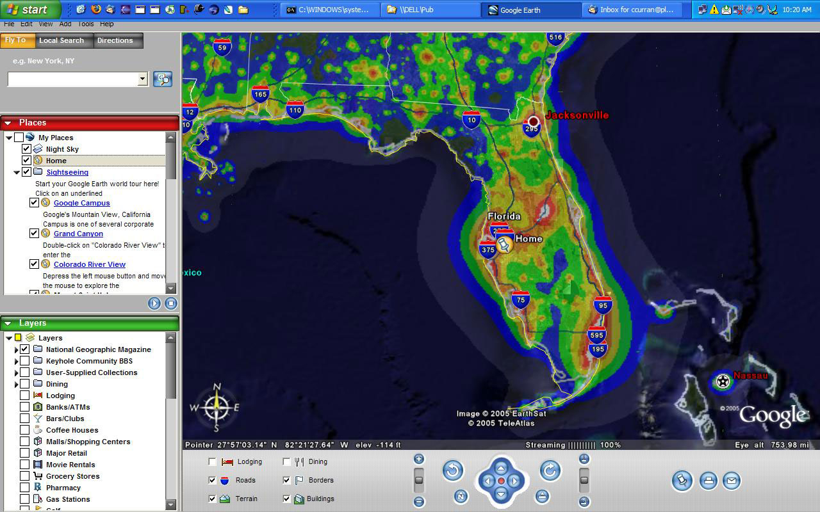This screenshot has width=820, height=512.
Task: Rotate the view clockwise
Action: coord(550,471)
